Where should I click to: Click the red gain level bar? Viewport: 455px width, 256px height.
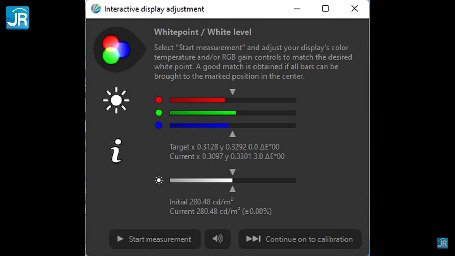[x=232, y=100]
